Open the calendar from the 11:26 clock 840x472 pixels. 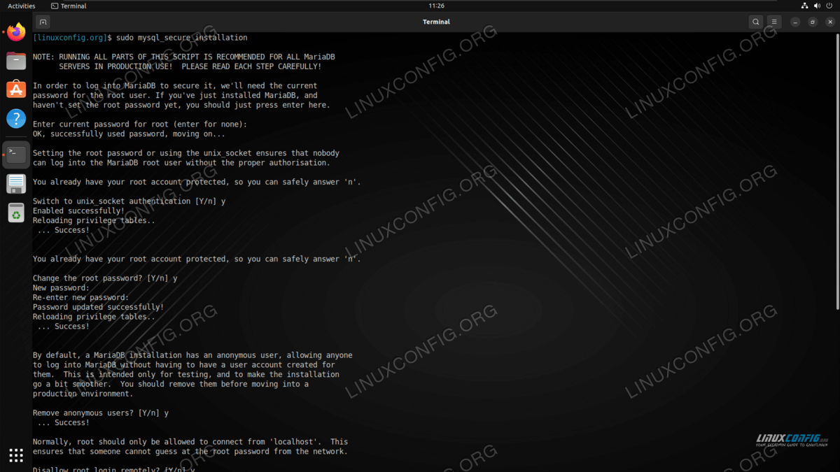(436, 6)
